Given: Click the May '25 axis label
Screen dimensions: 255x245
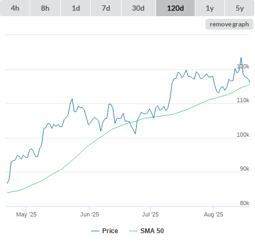Looking at the screenshot, I should 26,214.
